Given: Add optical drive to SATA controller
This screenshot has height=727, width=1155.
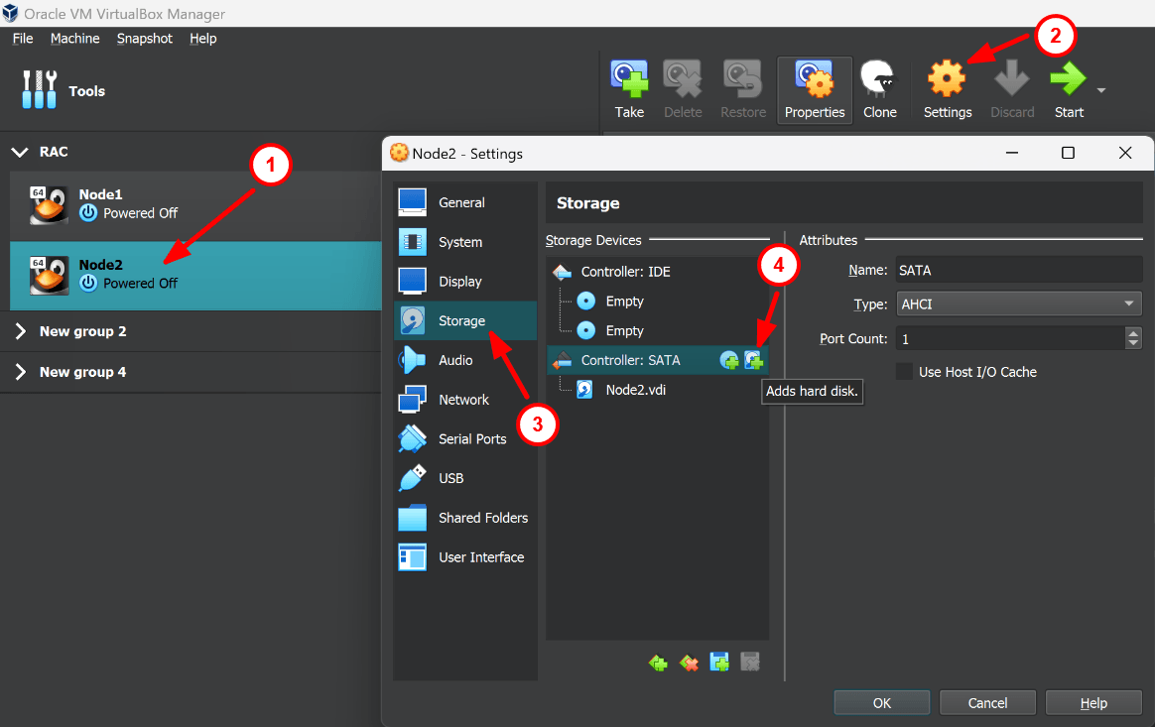Looking at the screenshot, I should (x=729, y=361).
